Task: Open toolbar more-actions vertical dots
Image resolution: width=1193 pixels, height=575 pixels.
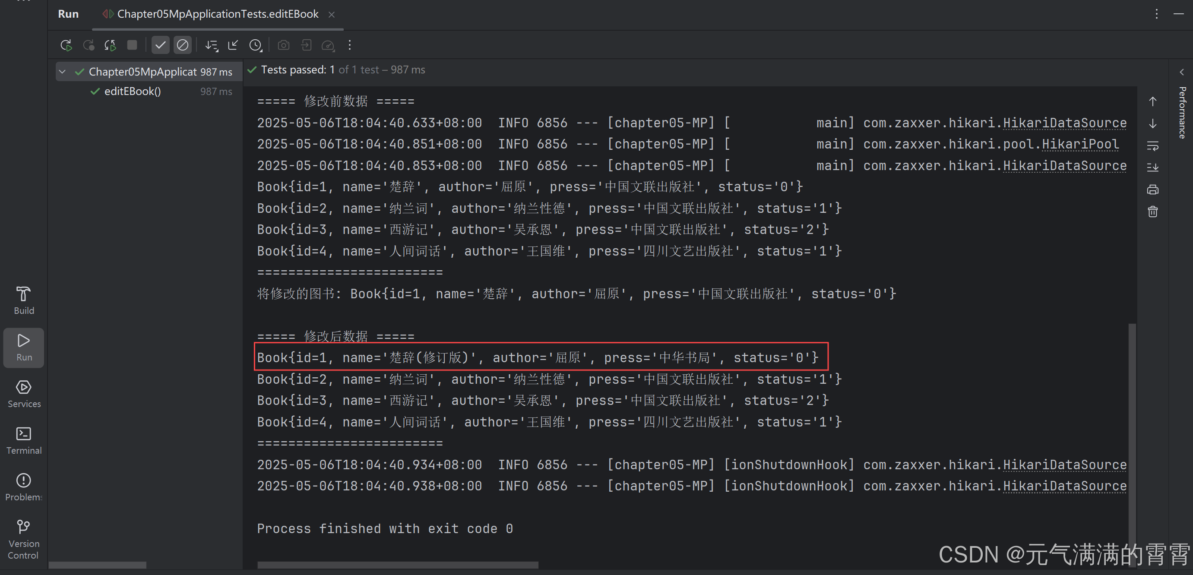Action: point(350,45)
